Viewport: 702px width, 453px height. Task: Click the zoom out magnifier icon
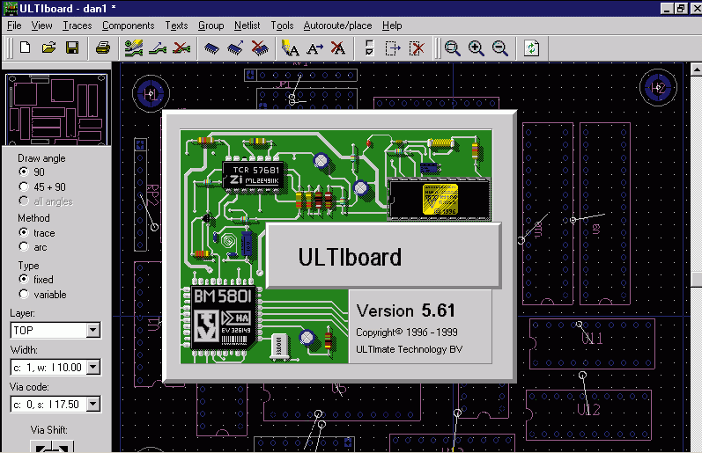(499, 47)
